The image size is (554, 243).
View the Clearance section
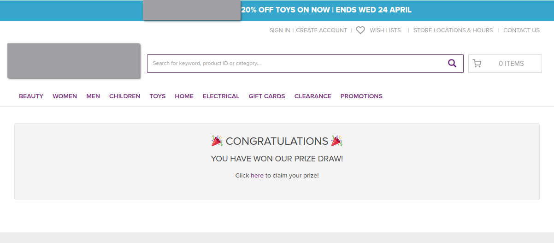pyautogui.click(x=312, y=96)
